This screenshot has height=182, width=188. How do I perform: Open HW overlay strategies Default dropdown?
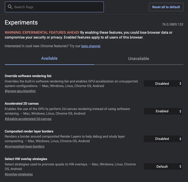[x=163, y=167]
